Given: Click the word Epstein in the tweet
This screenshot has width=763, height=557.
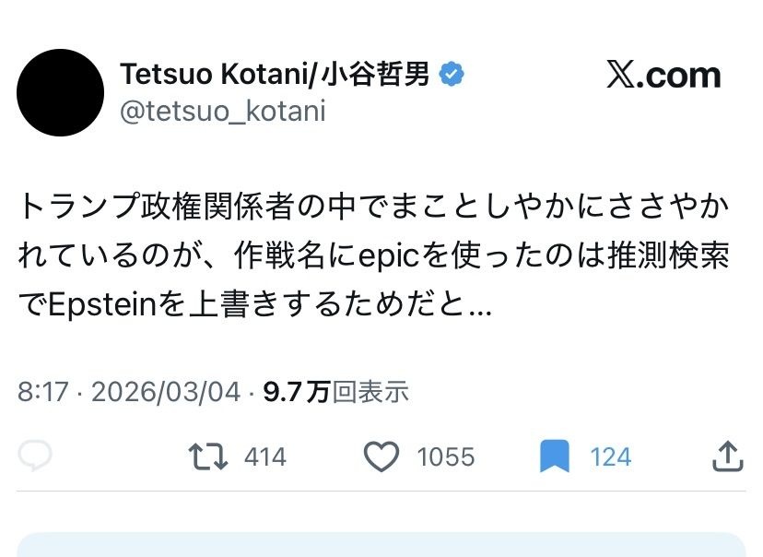Looking at the screenshot, I should click(x=103, y=306).
